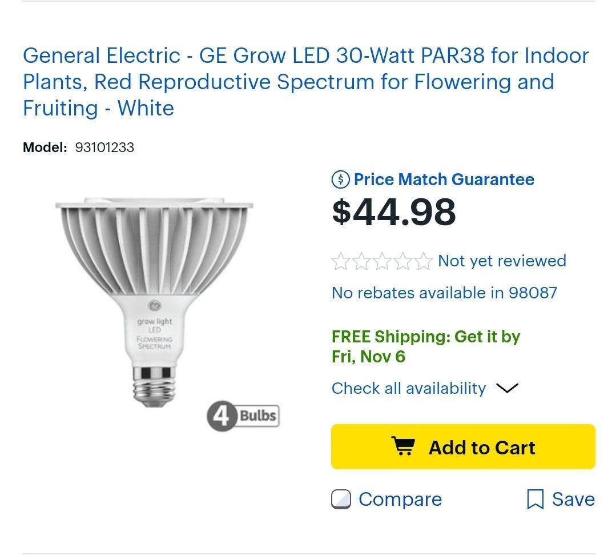Click the middle (third) rating star
This screenshot has width=616, height=555.
382,261
